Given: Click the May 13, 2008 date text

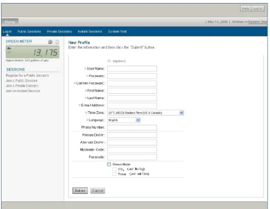Looking at the screenshot, I should [x=217, y=22].
